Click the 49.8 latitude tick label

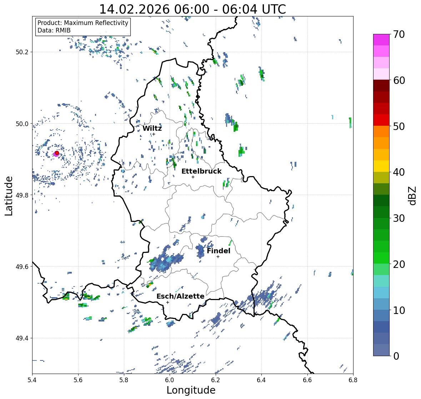[x=22, y=195]
